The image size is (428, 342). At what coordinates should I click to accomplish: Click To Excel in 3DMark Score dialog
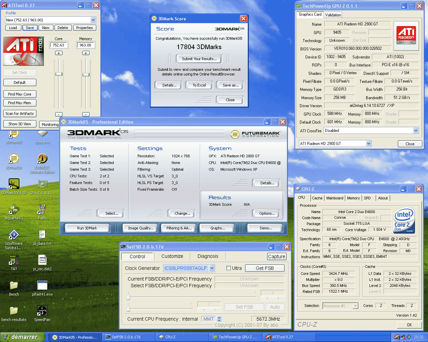[x=199, y=85]
